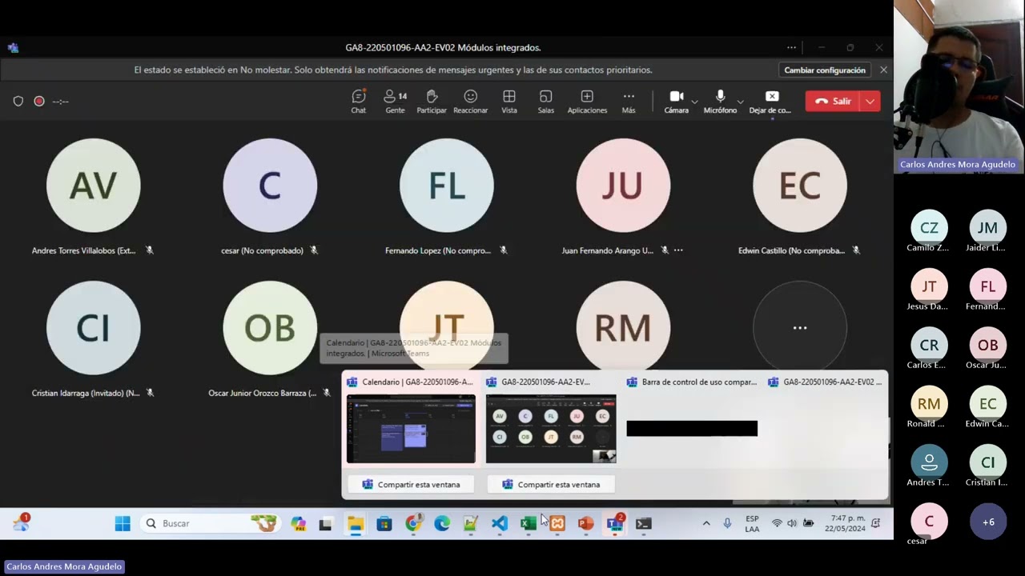Open the clock showing 7:47 p. m.
Screen dimensions: 1025x576
[845, 524]
